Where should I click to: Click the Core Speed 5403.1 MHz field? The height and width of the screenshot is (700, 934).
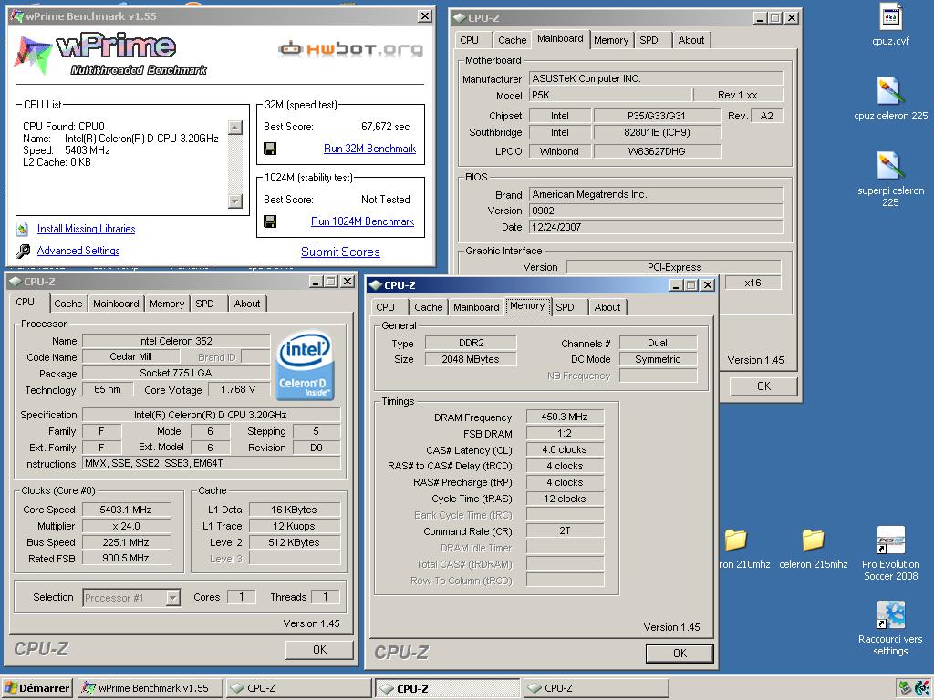126,510
